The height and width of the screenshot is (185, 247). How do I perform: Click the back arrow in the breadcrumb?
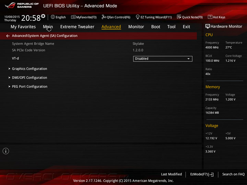tap(8, 36)
